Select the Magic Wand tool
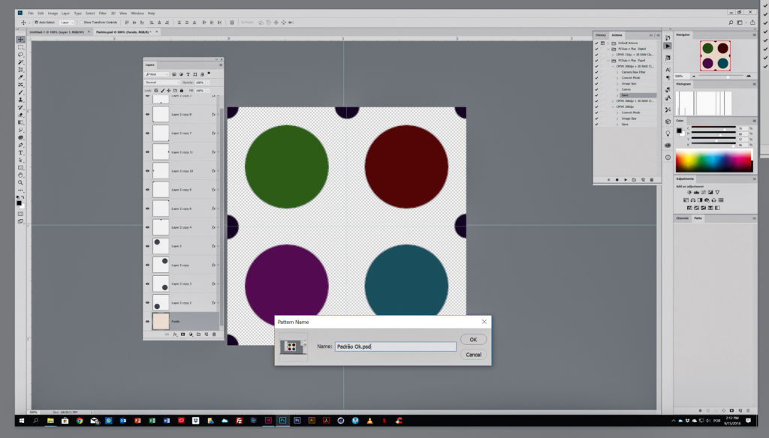Image resolution: width=769 pixels, height=438 pixels. point(20,62)
